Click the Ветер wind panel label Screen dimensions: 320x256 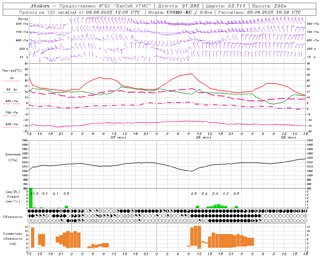(x=23, y=19)
